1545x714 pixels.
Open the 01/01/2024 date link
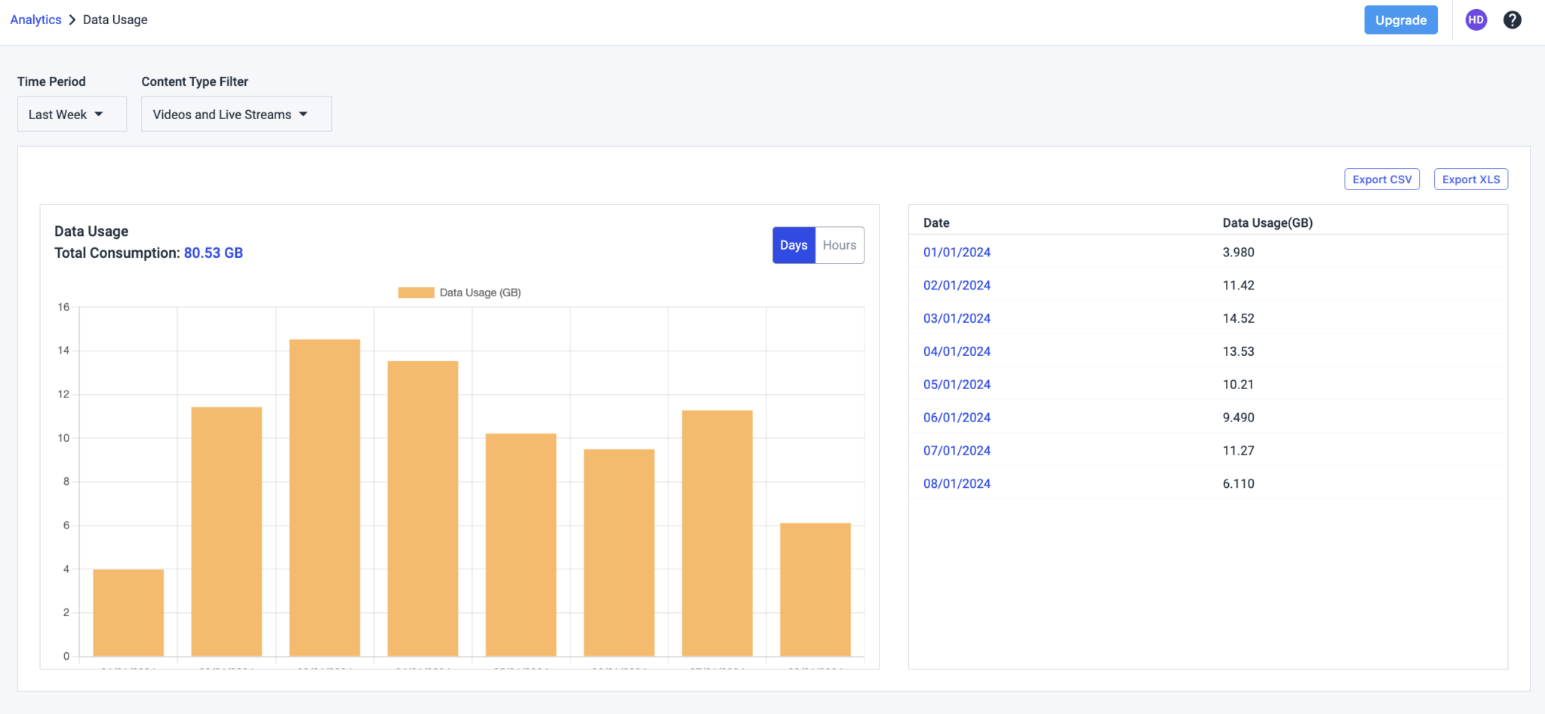[957, 253]
